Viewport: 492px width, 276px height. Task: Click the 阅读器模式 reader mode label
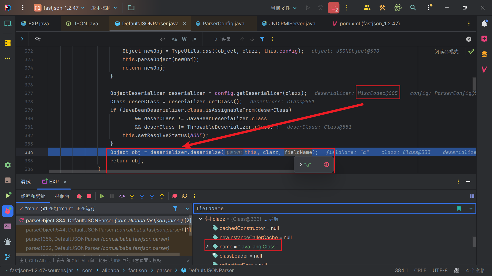coord(447,52)
